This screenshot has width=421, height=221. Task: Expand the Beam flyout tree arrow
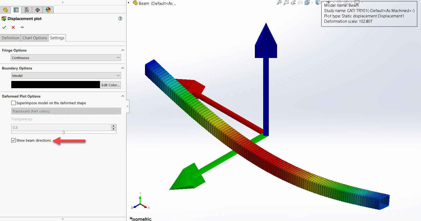click(x=129, y=3)
